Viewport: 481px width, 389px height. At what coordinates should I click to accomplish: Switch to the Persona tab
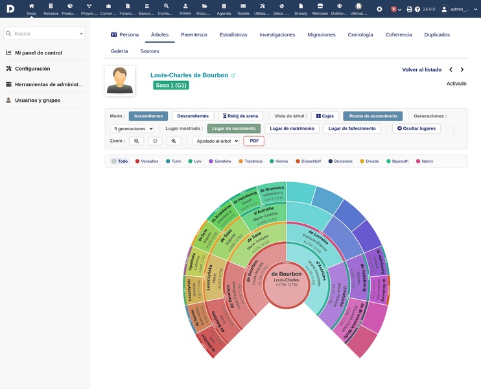click(125, 34)
